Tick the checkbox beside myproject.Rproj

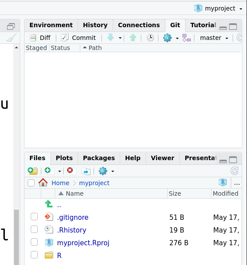tap(34, 242)
